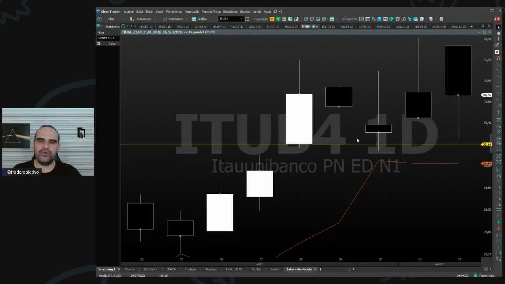Switch to the VALE3 1D chart tab
The height and width of the screenshot is (284, 505).
click(238, 26)
